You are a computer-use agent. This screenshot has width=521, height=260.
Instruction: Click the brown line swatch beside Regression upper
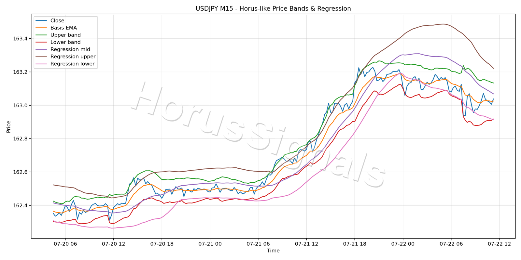[41, 57]
